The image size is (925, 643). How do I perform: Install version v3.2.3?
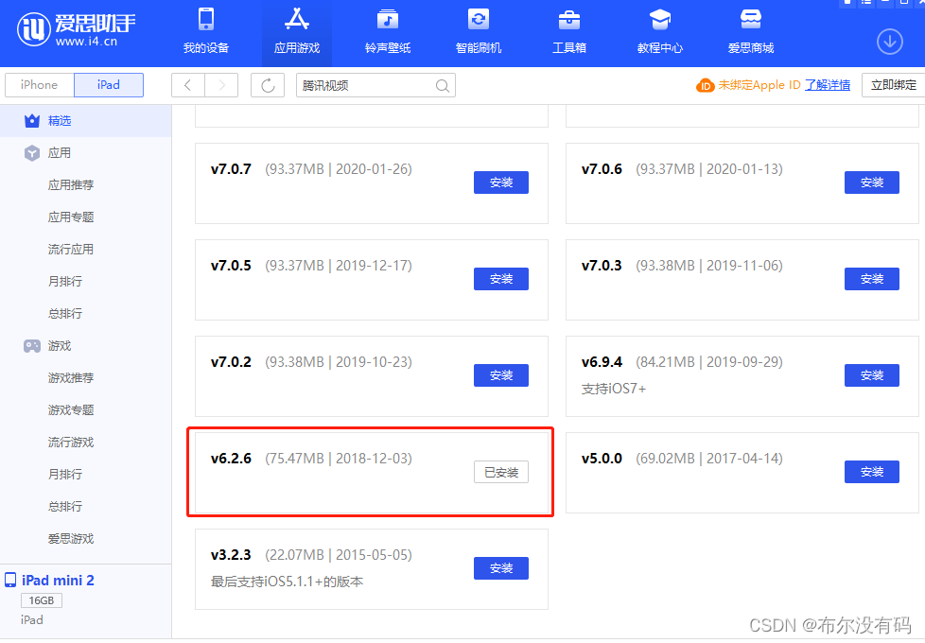point(501,568)
